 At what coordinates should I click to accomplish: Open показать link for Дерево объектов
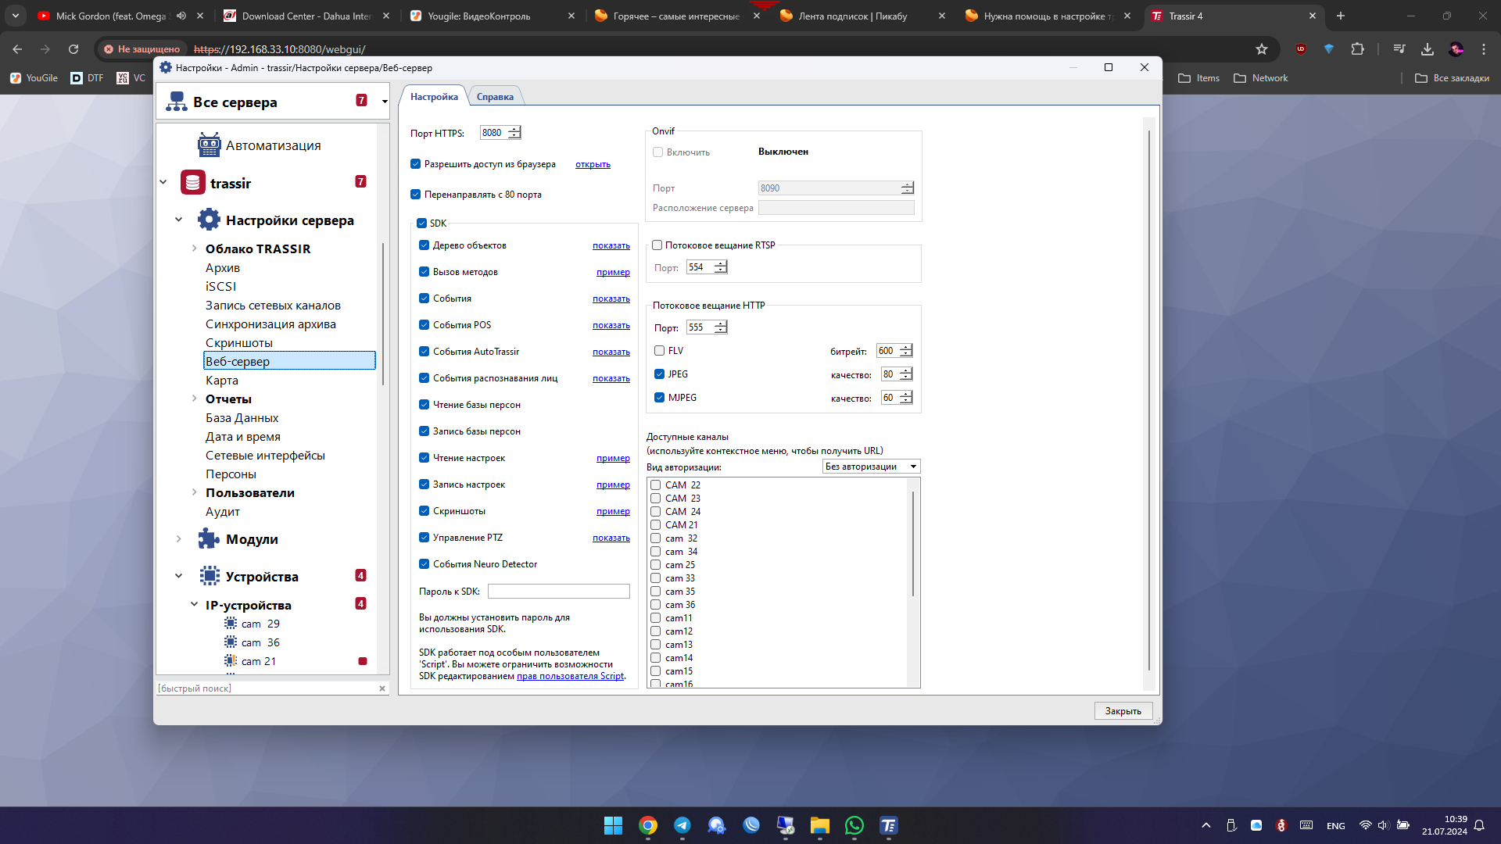point(611,246)
